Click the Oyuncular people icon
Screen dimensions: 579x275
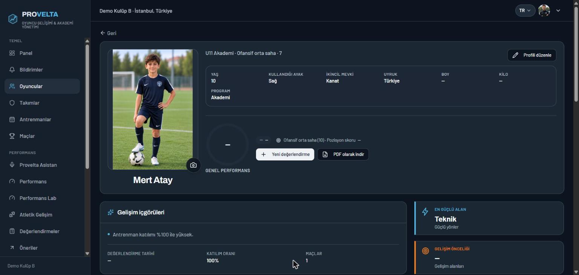click(12, 86)
